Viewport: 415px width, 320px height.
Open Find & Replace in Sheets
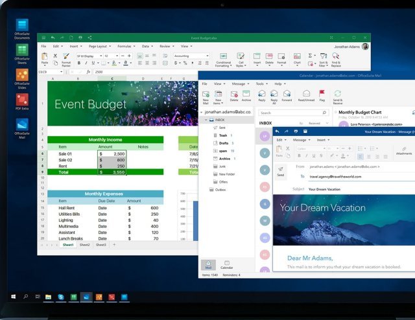click(x=336, y=60)
